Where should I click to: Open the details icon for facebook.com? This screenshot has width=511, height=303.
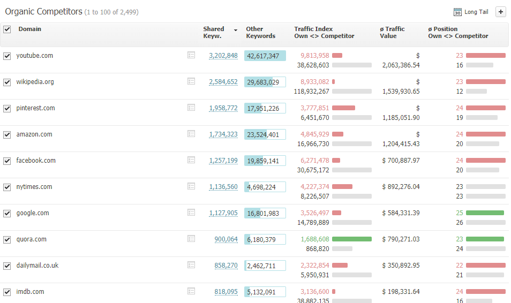[191, 160]
